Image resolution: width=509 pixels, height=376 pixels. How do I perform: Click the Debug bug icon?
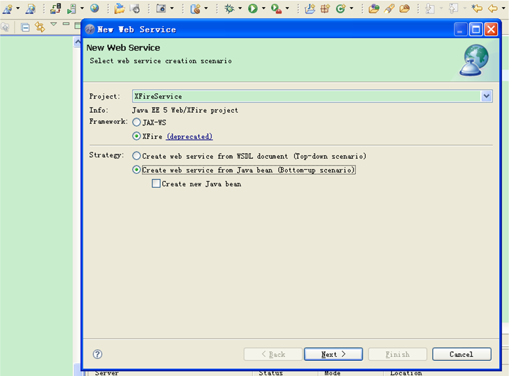click(229, 9)
